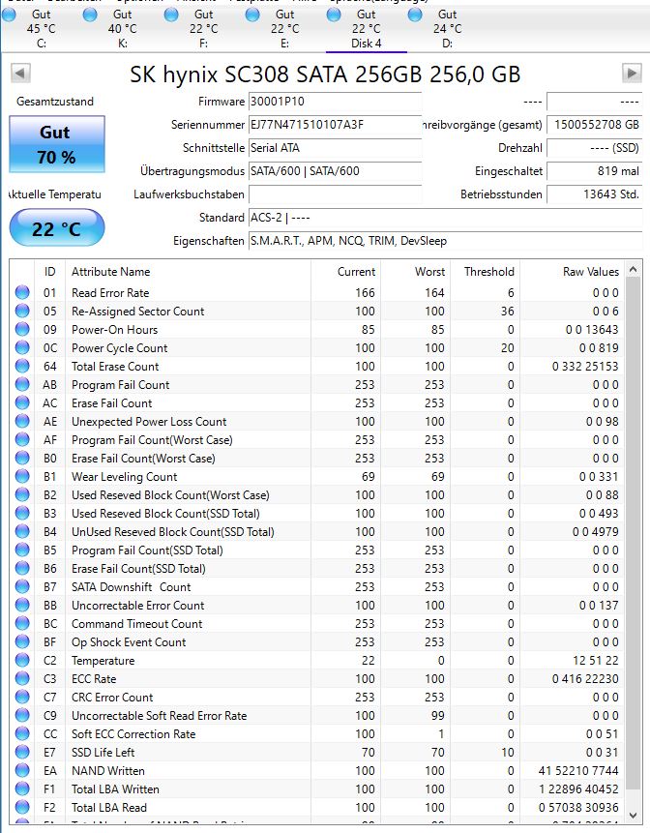The width and height of the screenshot is (650, 833).
Task: Click the attribute list vertical scrollbar thumb
Action: pyautogui.click(x=633, y=532)
